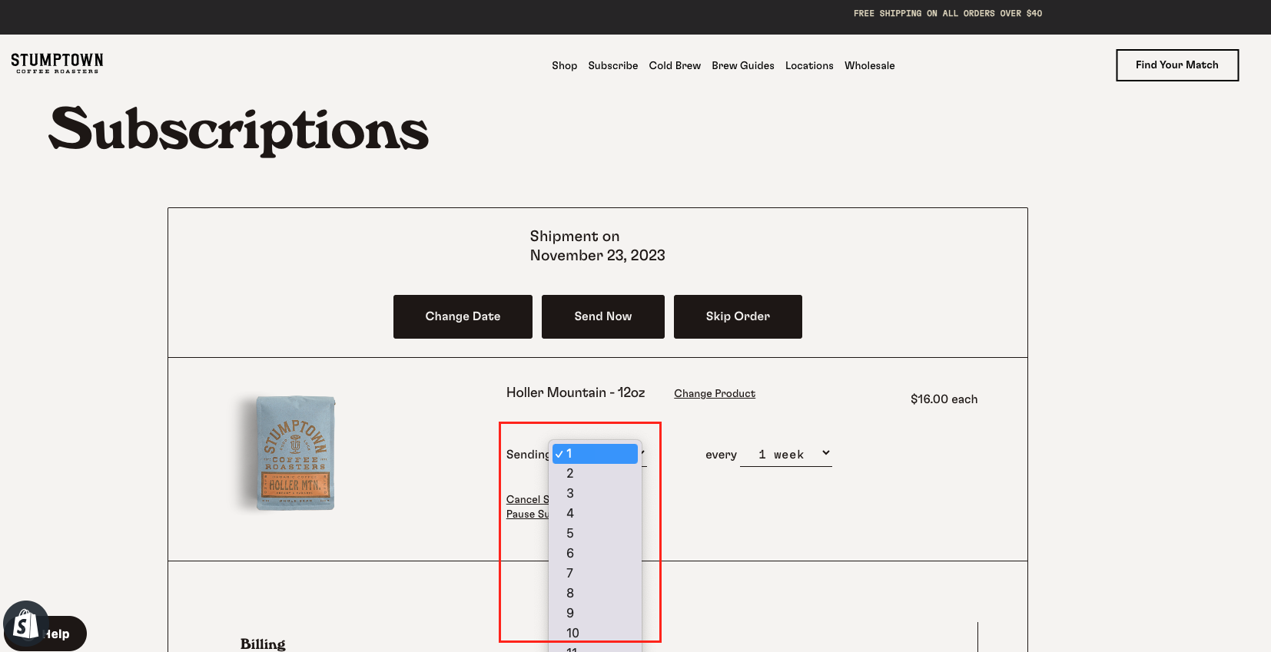The image size is (1271, 652).
Task: Open the Stumptown Coffee Roasters logo homepage
Action: pyautogui.click(x=57, y=63)
